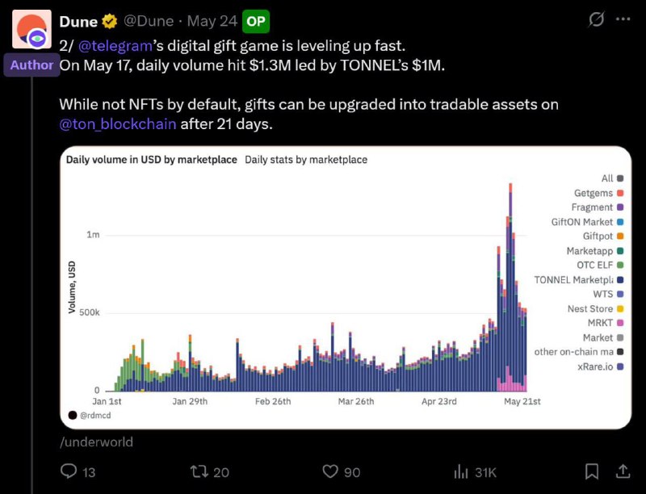
Task: Toggle Getgems series in chart legend
Action: (598, 193)
